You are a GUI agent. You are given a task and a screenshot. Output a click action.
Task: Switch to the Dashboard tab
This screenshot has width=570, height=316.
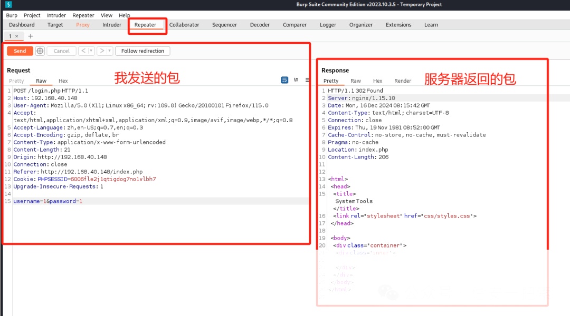[22, 25]
